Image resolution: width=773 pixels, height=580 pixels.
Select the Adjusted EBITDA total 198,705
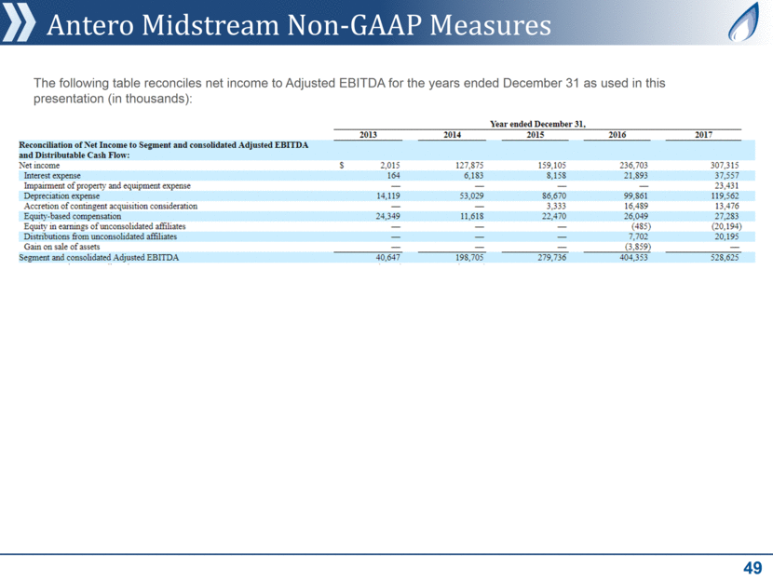469,258
